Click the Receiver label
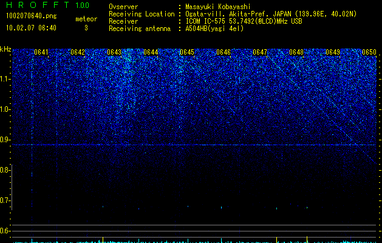 [x=123, y=21]
